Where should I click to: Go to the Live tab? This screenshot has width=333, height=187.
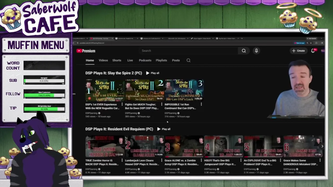(x=130, y=60)
